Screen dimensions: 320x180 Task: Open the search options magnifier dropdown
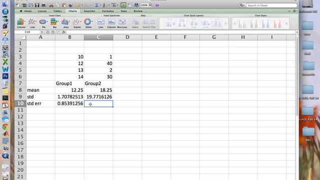click(242, 5)
